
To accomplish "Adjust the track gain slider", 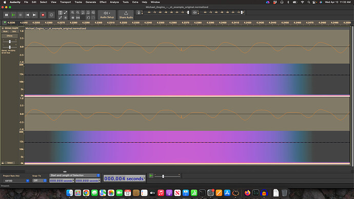I will [10, 42].
